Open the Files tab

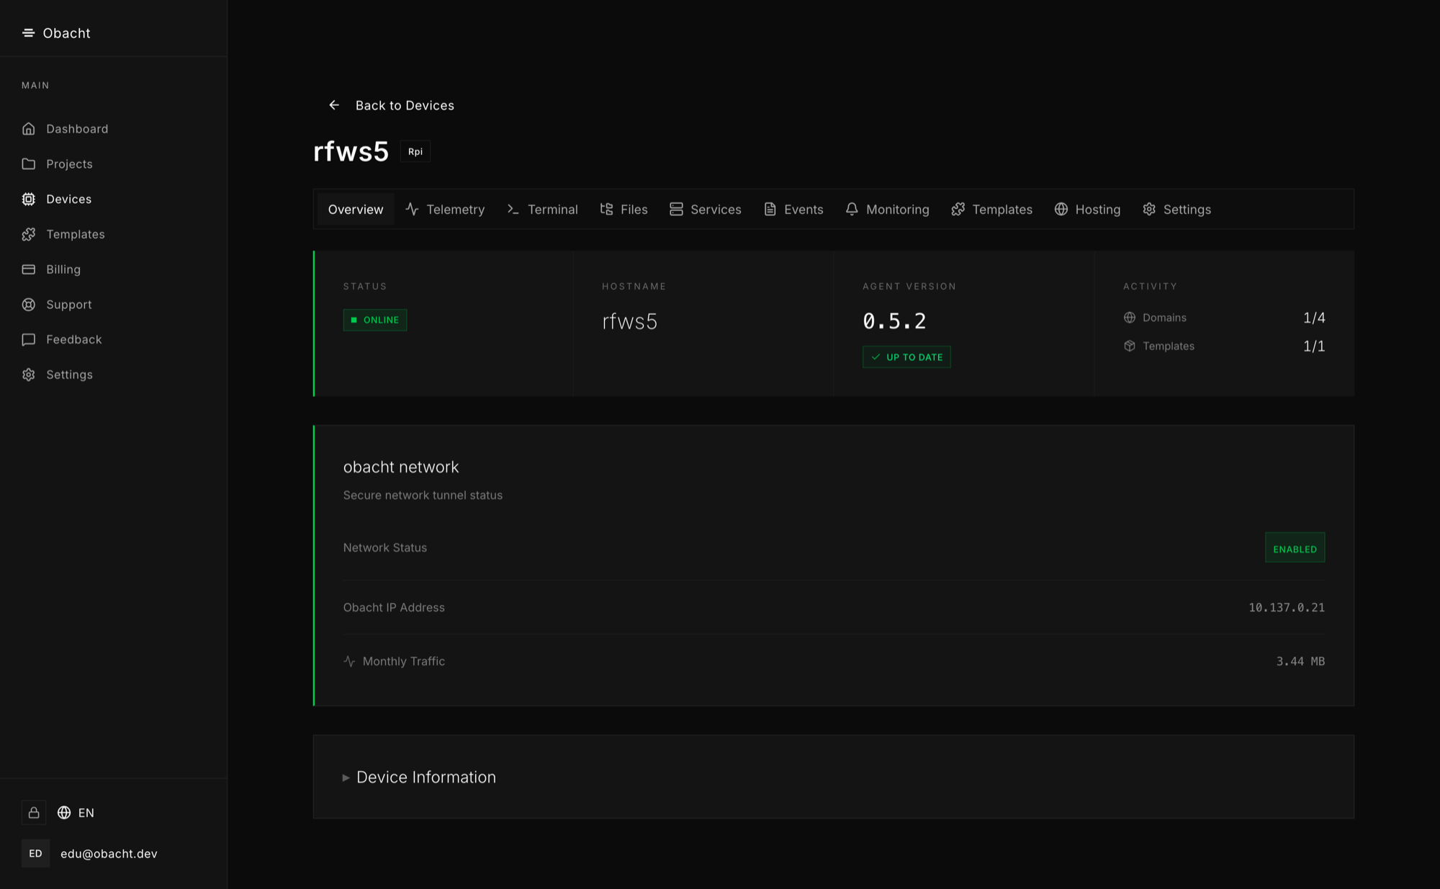tap(624, 210)
